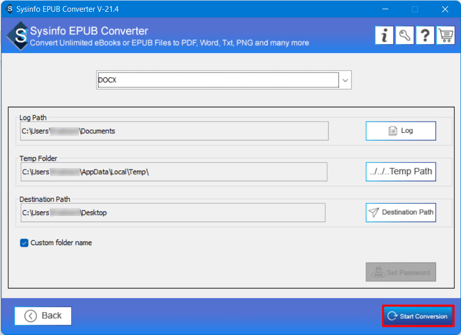Click the shopping cart buy icon
The width and height of the screenshot is (461, 335).
point(446,35)
